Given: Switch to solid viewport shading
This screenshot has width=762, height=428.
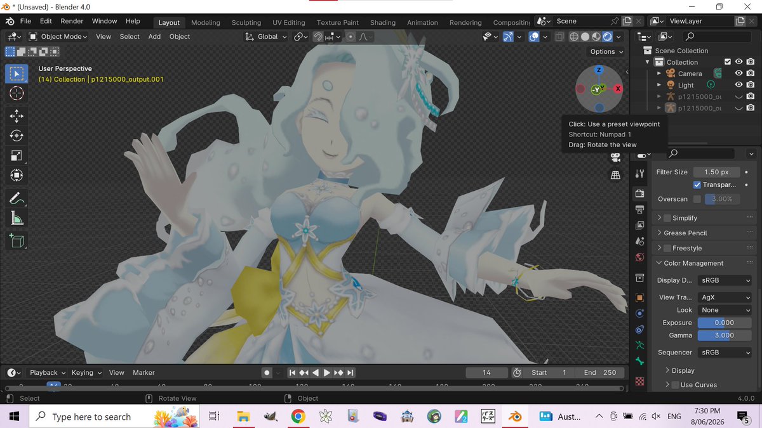Looking at the screenshot, I should pos(585,37).
